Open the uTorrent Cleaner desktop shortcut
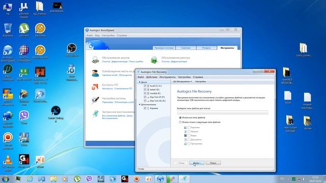Screen dimensions: 326x183 [x=24, y=10]
